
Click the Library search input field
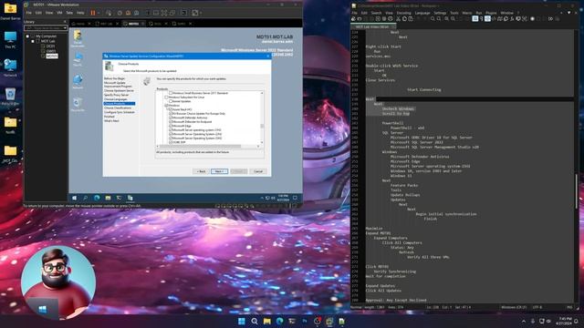tap(45, 28)
